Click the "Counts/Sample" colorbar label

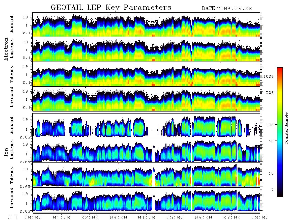pyautogui.click(x=286, y=128)
